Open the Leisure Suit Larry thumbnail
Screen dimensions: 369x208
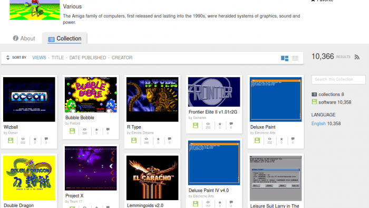click(x=276, y=178)
